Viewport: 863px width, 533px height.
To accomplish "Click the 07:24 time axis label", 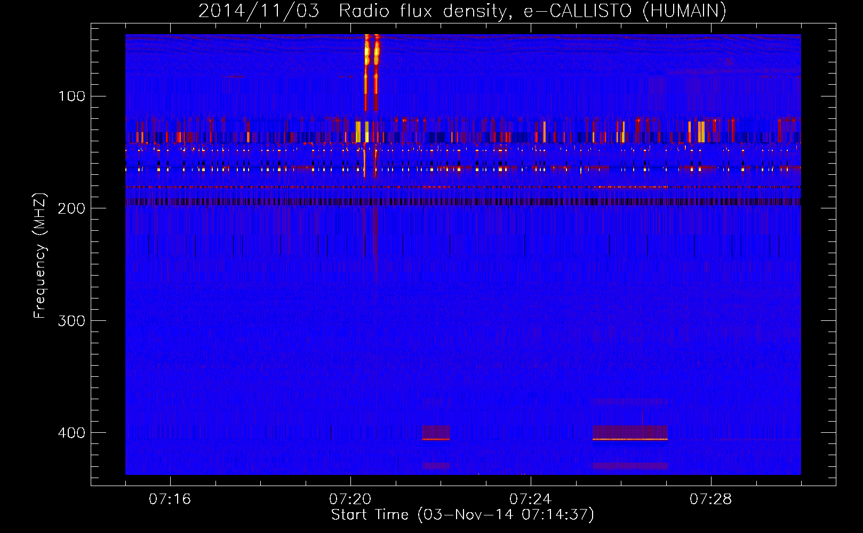I will pos(531,499).
